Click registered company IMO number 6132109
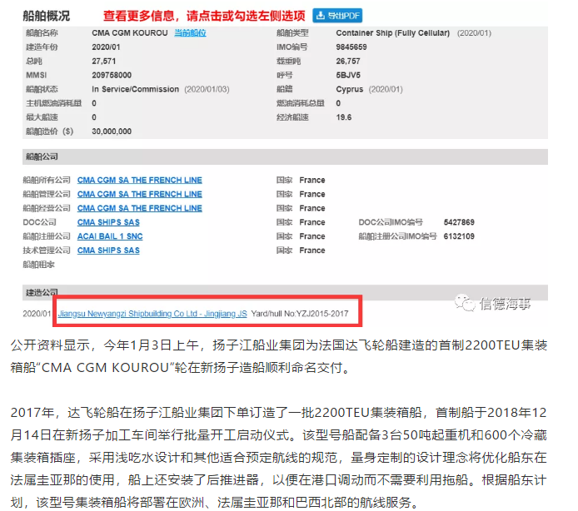 tap(457, 236)
